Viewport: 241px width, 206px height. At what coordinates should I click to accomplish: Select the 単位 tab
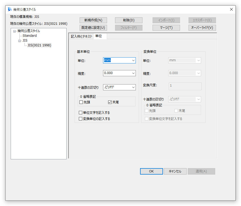click(x=99, y=36)
